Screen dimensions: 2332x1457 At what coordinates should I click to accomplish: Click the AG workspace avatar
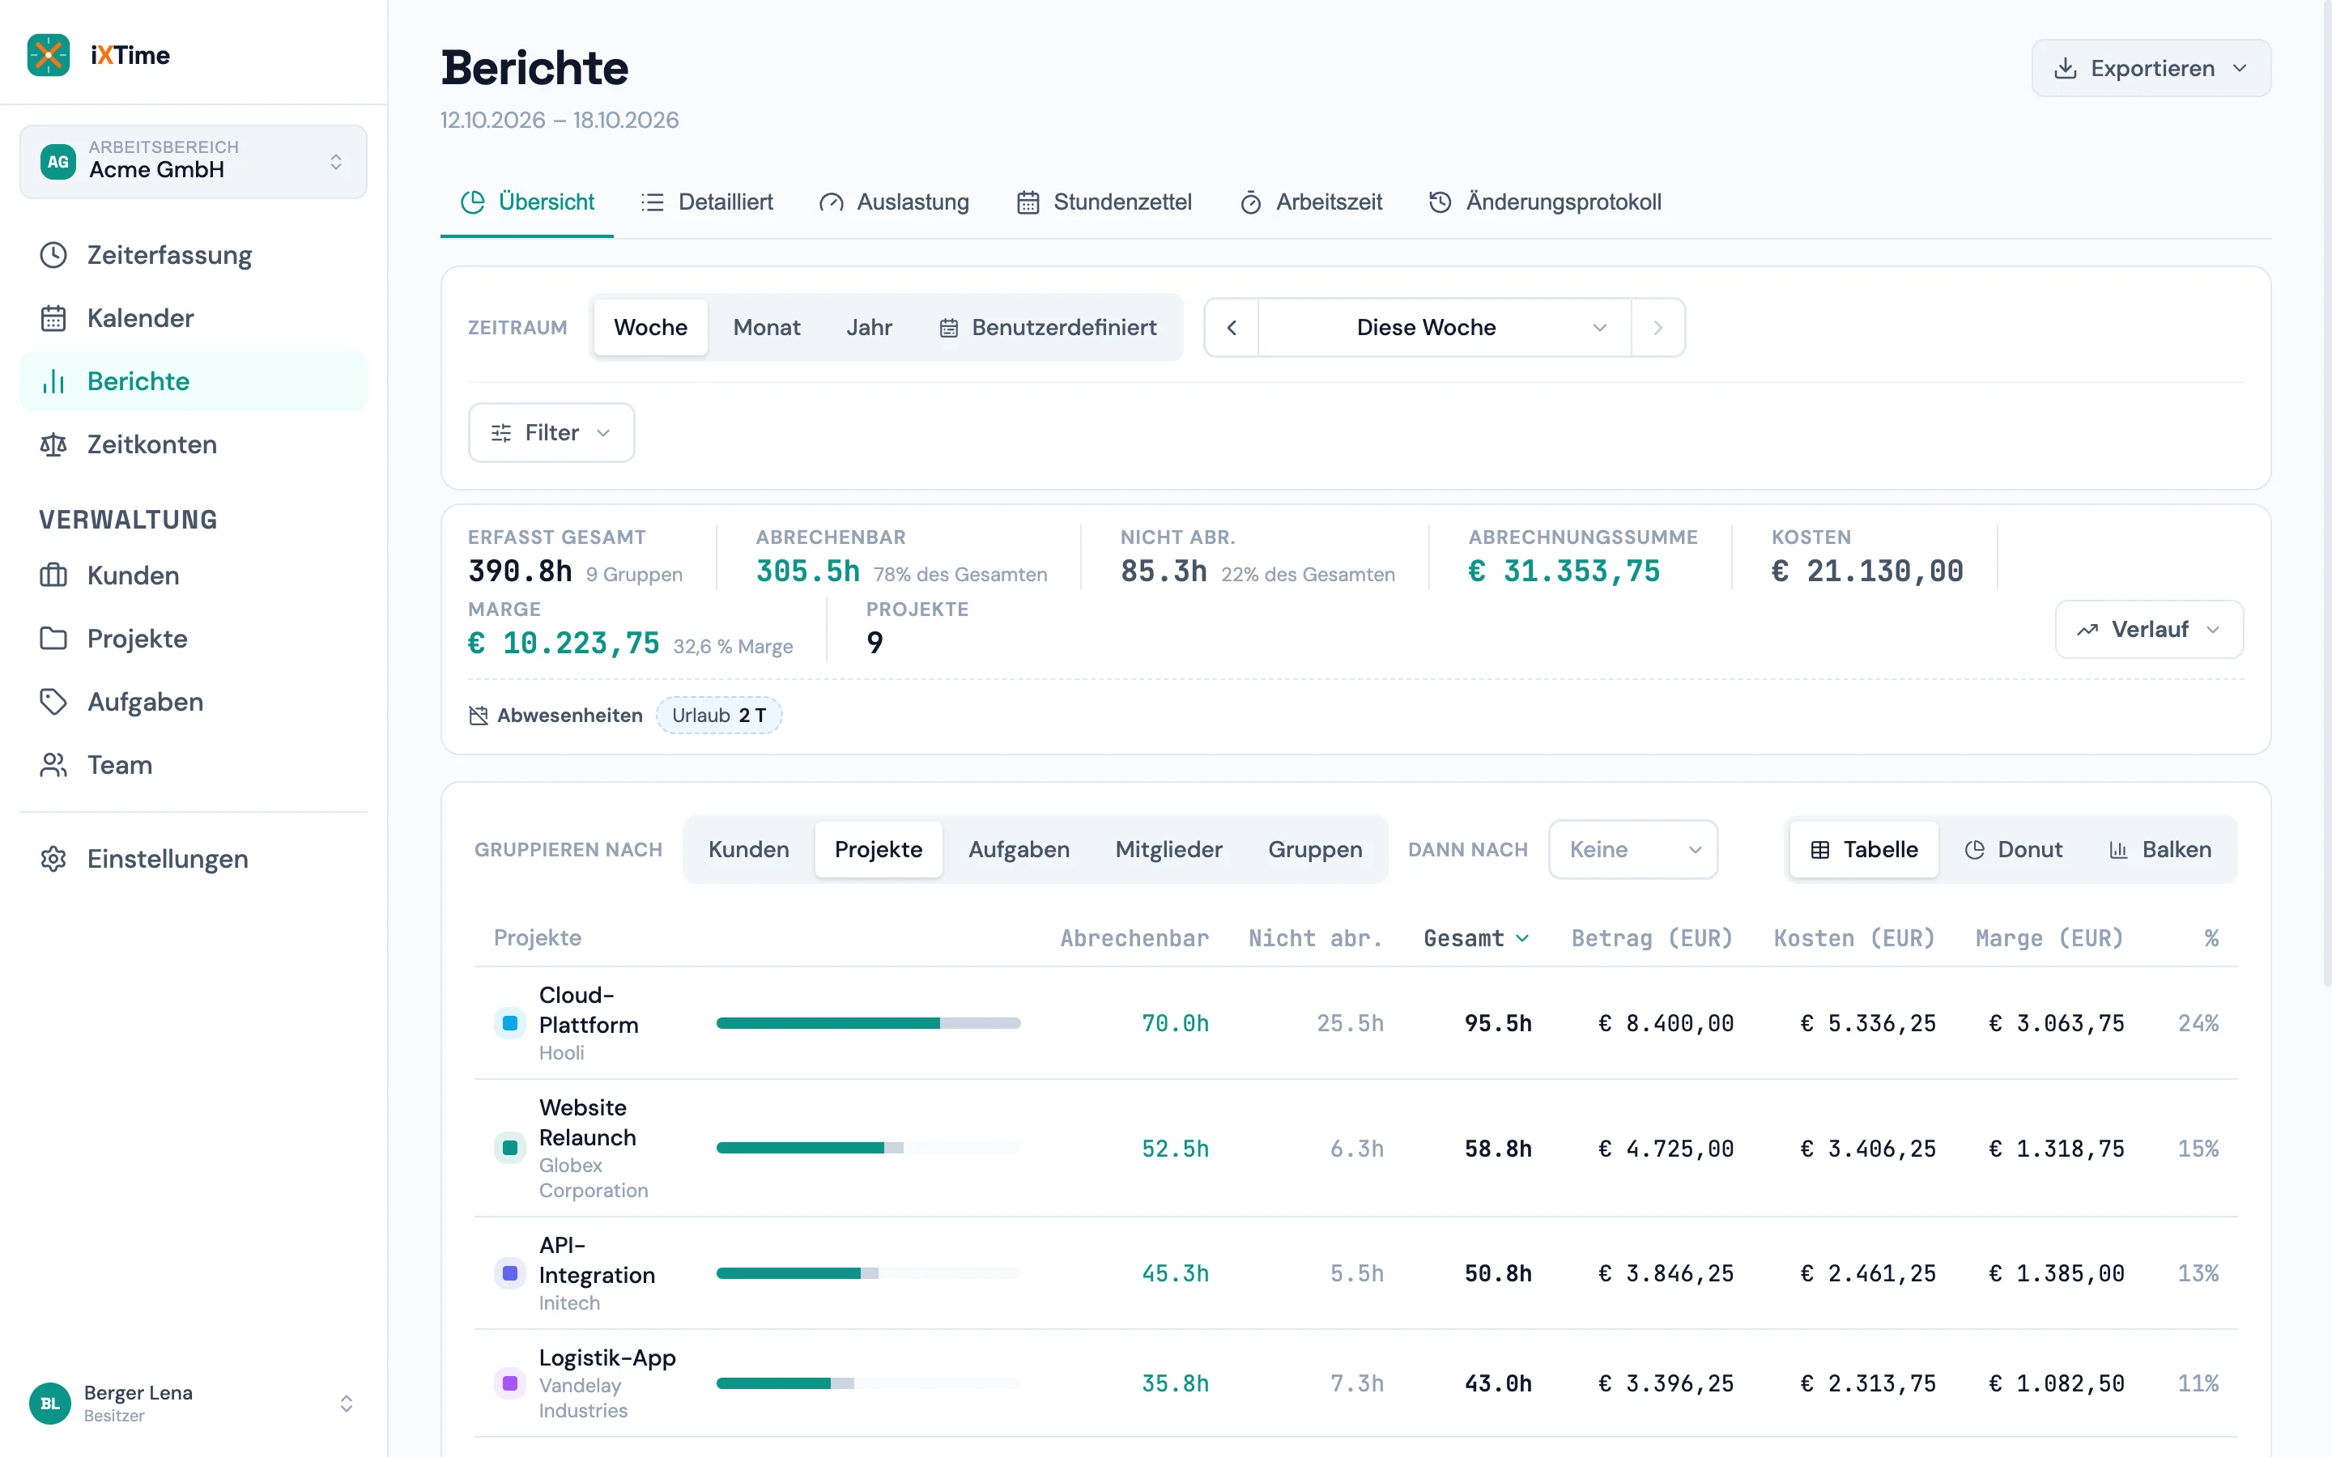tap(57, 161)
